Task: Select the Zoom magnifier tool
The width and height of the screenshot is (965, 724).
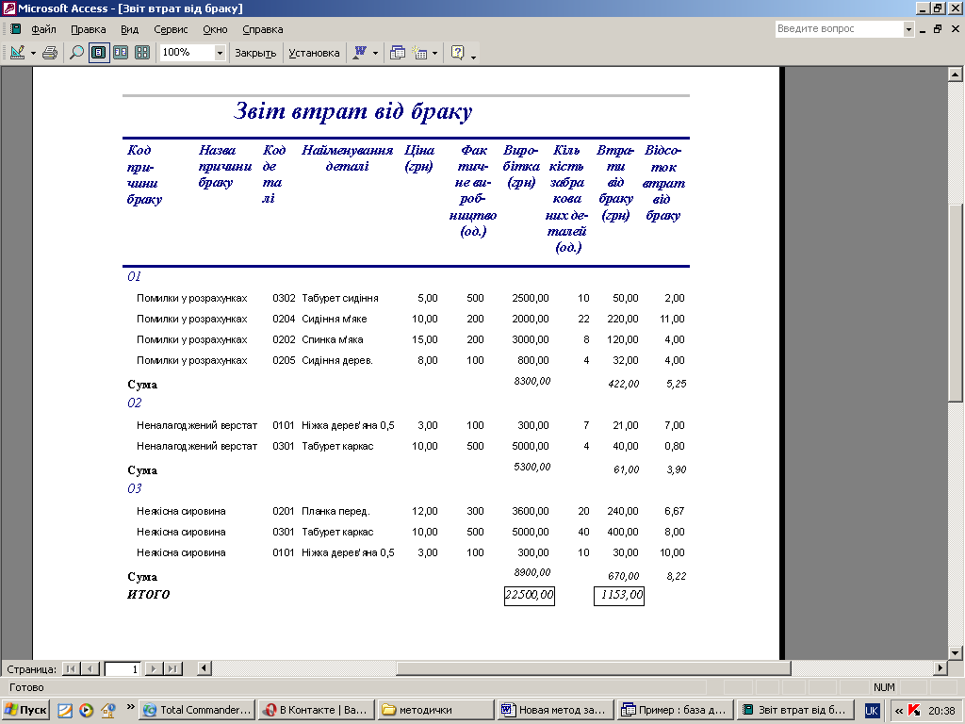Action: tap(76, 53)
